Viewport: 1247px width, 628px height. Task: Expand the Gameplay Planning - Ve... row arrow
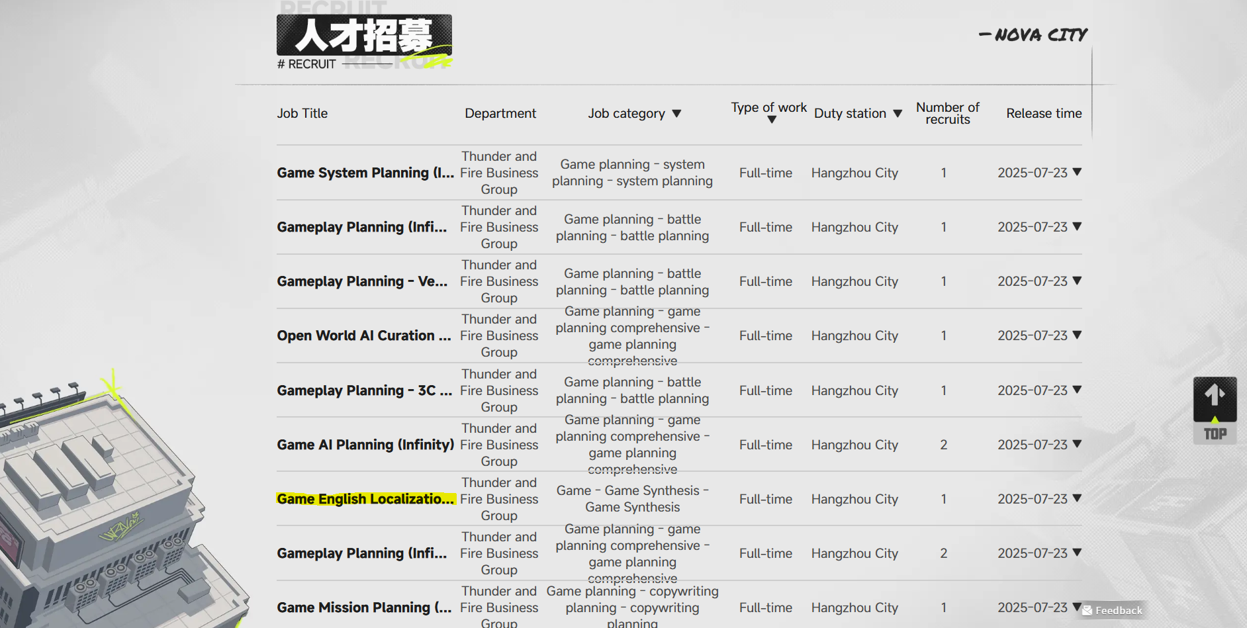click(x=1077, y=281)
